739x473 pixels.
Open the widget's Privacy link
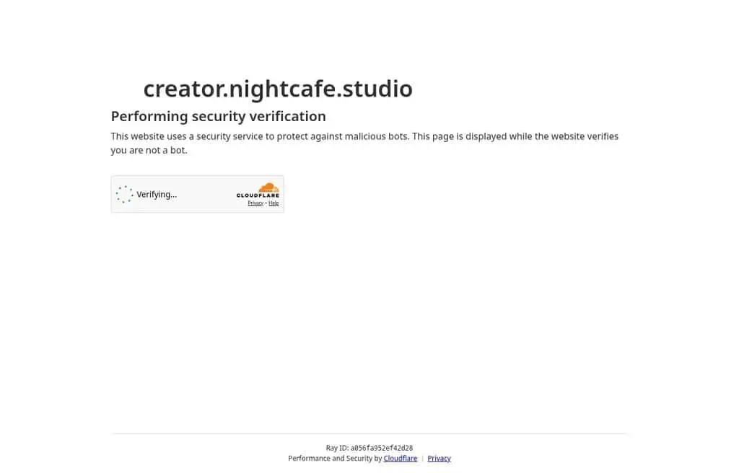click(x=255, y=203)
